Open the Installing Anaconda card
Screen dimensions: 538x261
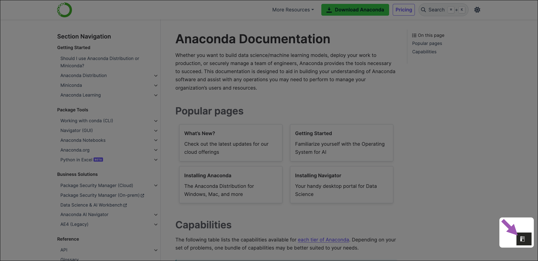click(x=231, y=185)
